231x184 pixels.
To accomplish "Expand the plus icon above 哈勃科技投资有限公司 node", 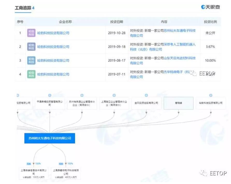I will click(x=211, y=95).
